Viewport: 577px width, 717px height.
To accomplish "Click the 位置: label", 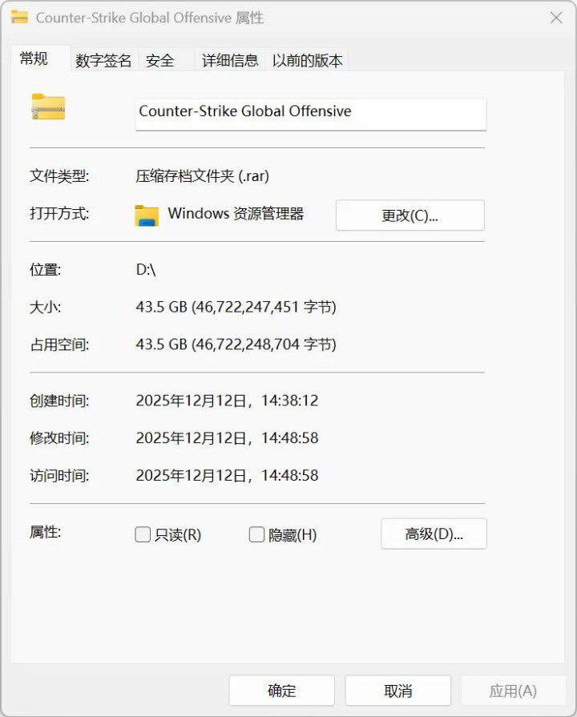I will pyautogui.click(x=46, y=269).
